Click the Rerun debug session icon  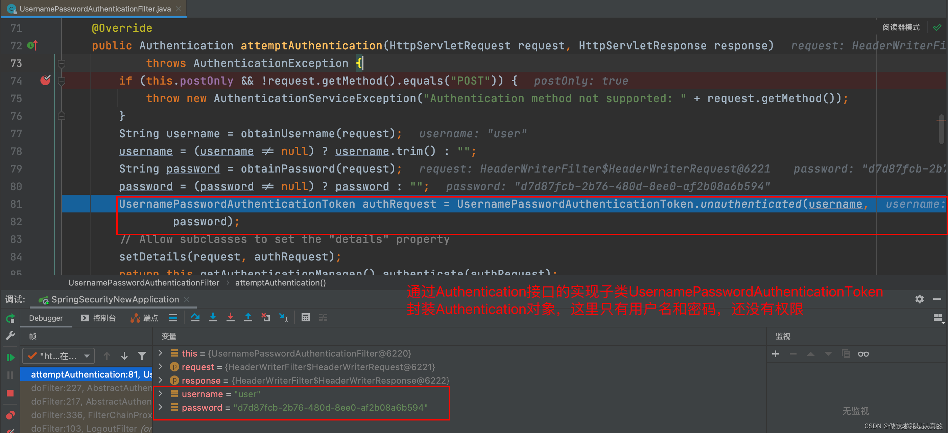coord(10,318)
